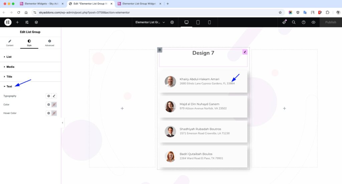
Task: Switch to the Content tab
Action: [x=10, y=43]
